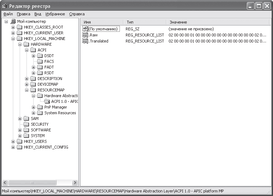Click the HKEY_CLASSES_ROOT folder icon

[x=19, y=27]
